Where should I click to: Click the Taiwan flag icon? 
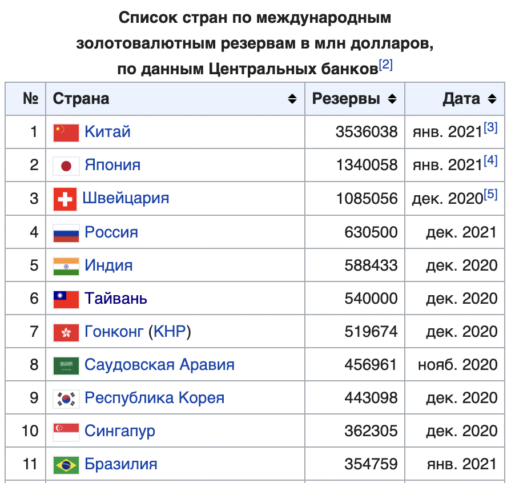[66, 299]
